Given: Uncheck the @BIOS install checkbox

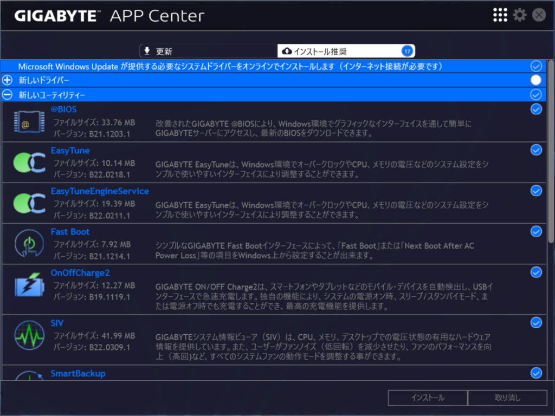Looking at the screenshot, I should (x=536, y=109).
